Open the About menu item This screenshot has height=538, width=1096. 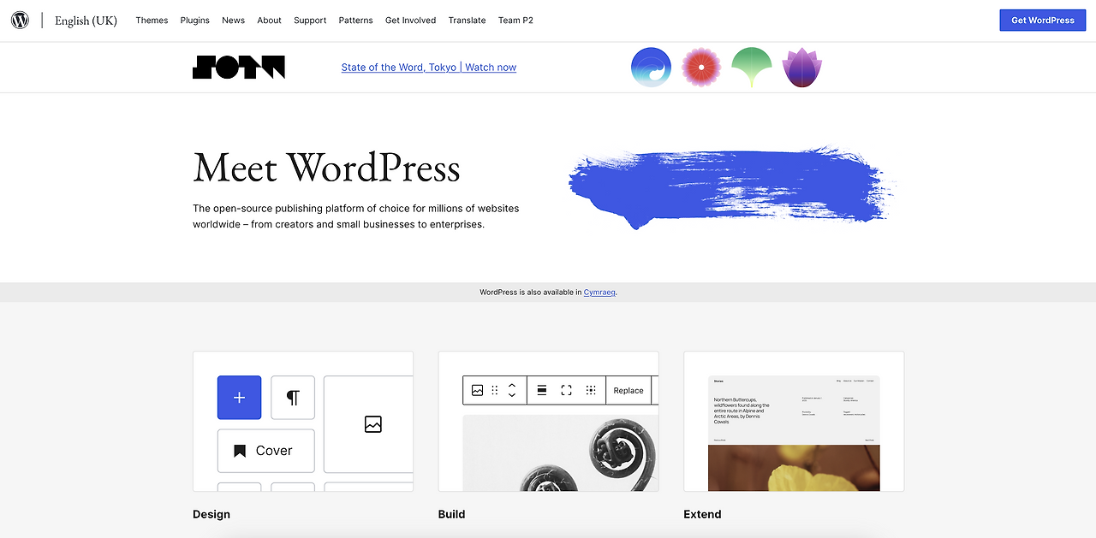pyautogui.click(x=269, y=21)
